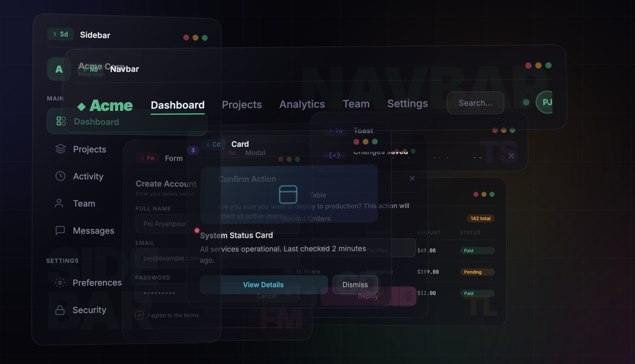Click the $199.00 amount in Table
The image size is (635, 364).
click(428, 272)
